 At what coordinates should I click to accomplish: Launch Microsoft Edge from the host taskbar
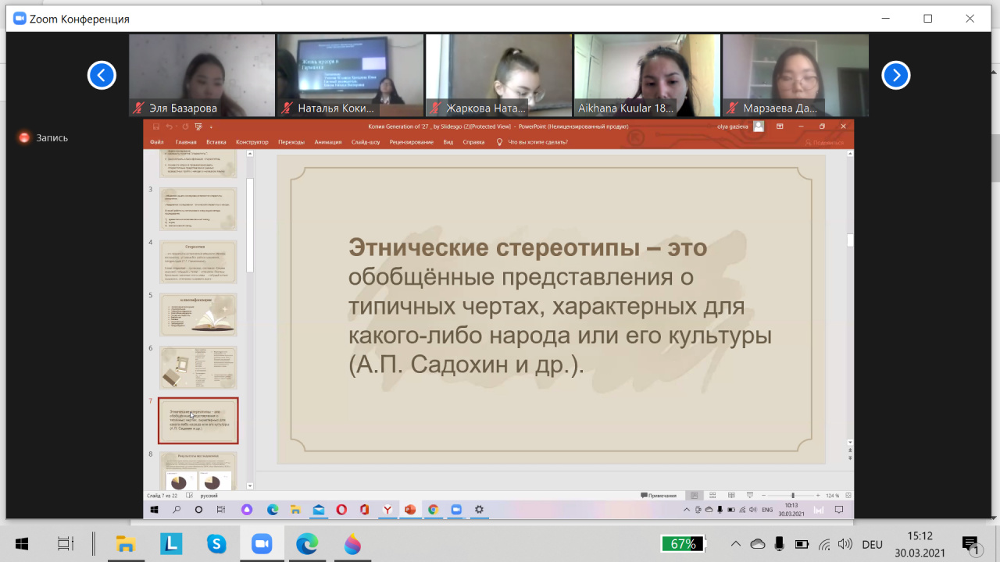(306, 544)
